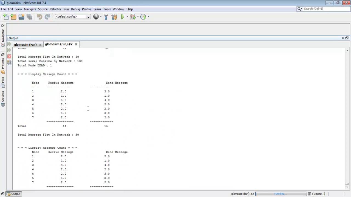
Task: Select the glomosim (run) #2 tab
Action: 59,44
